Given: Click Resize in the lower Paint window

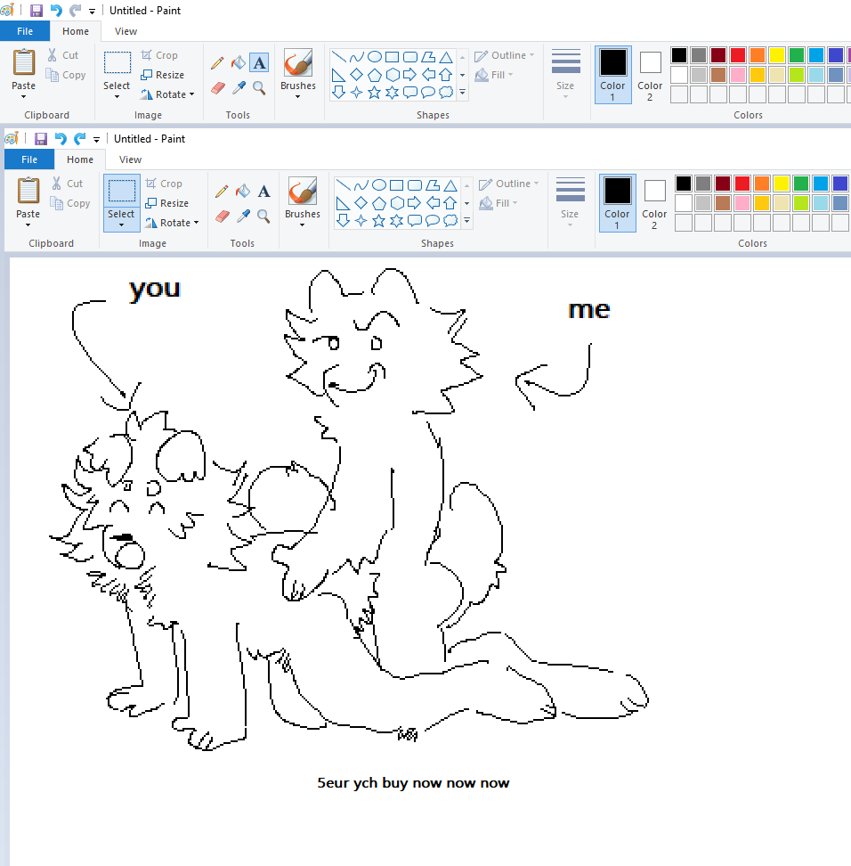Looking at the screenshot, I should click(167, 203).
